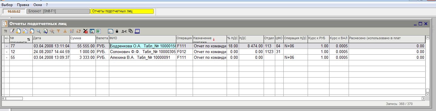Switch to Блокнот [Shift-F1] tab
Screen dimensions: 436x111
tap(58, 11)
